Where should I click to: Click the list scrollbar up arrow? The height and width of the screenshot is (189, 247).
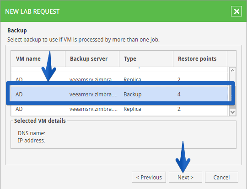click(x=232, y=71)
